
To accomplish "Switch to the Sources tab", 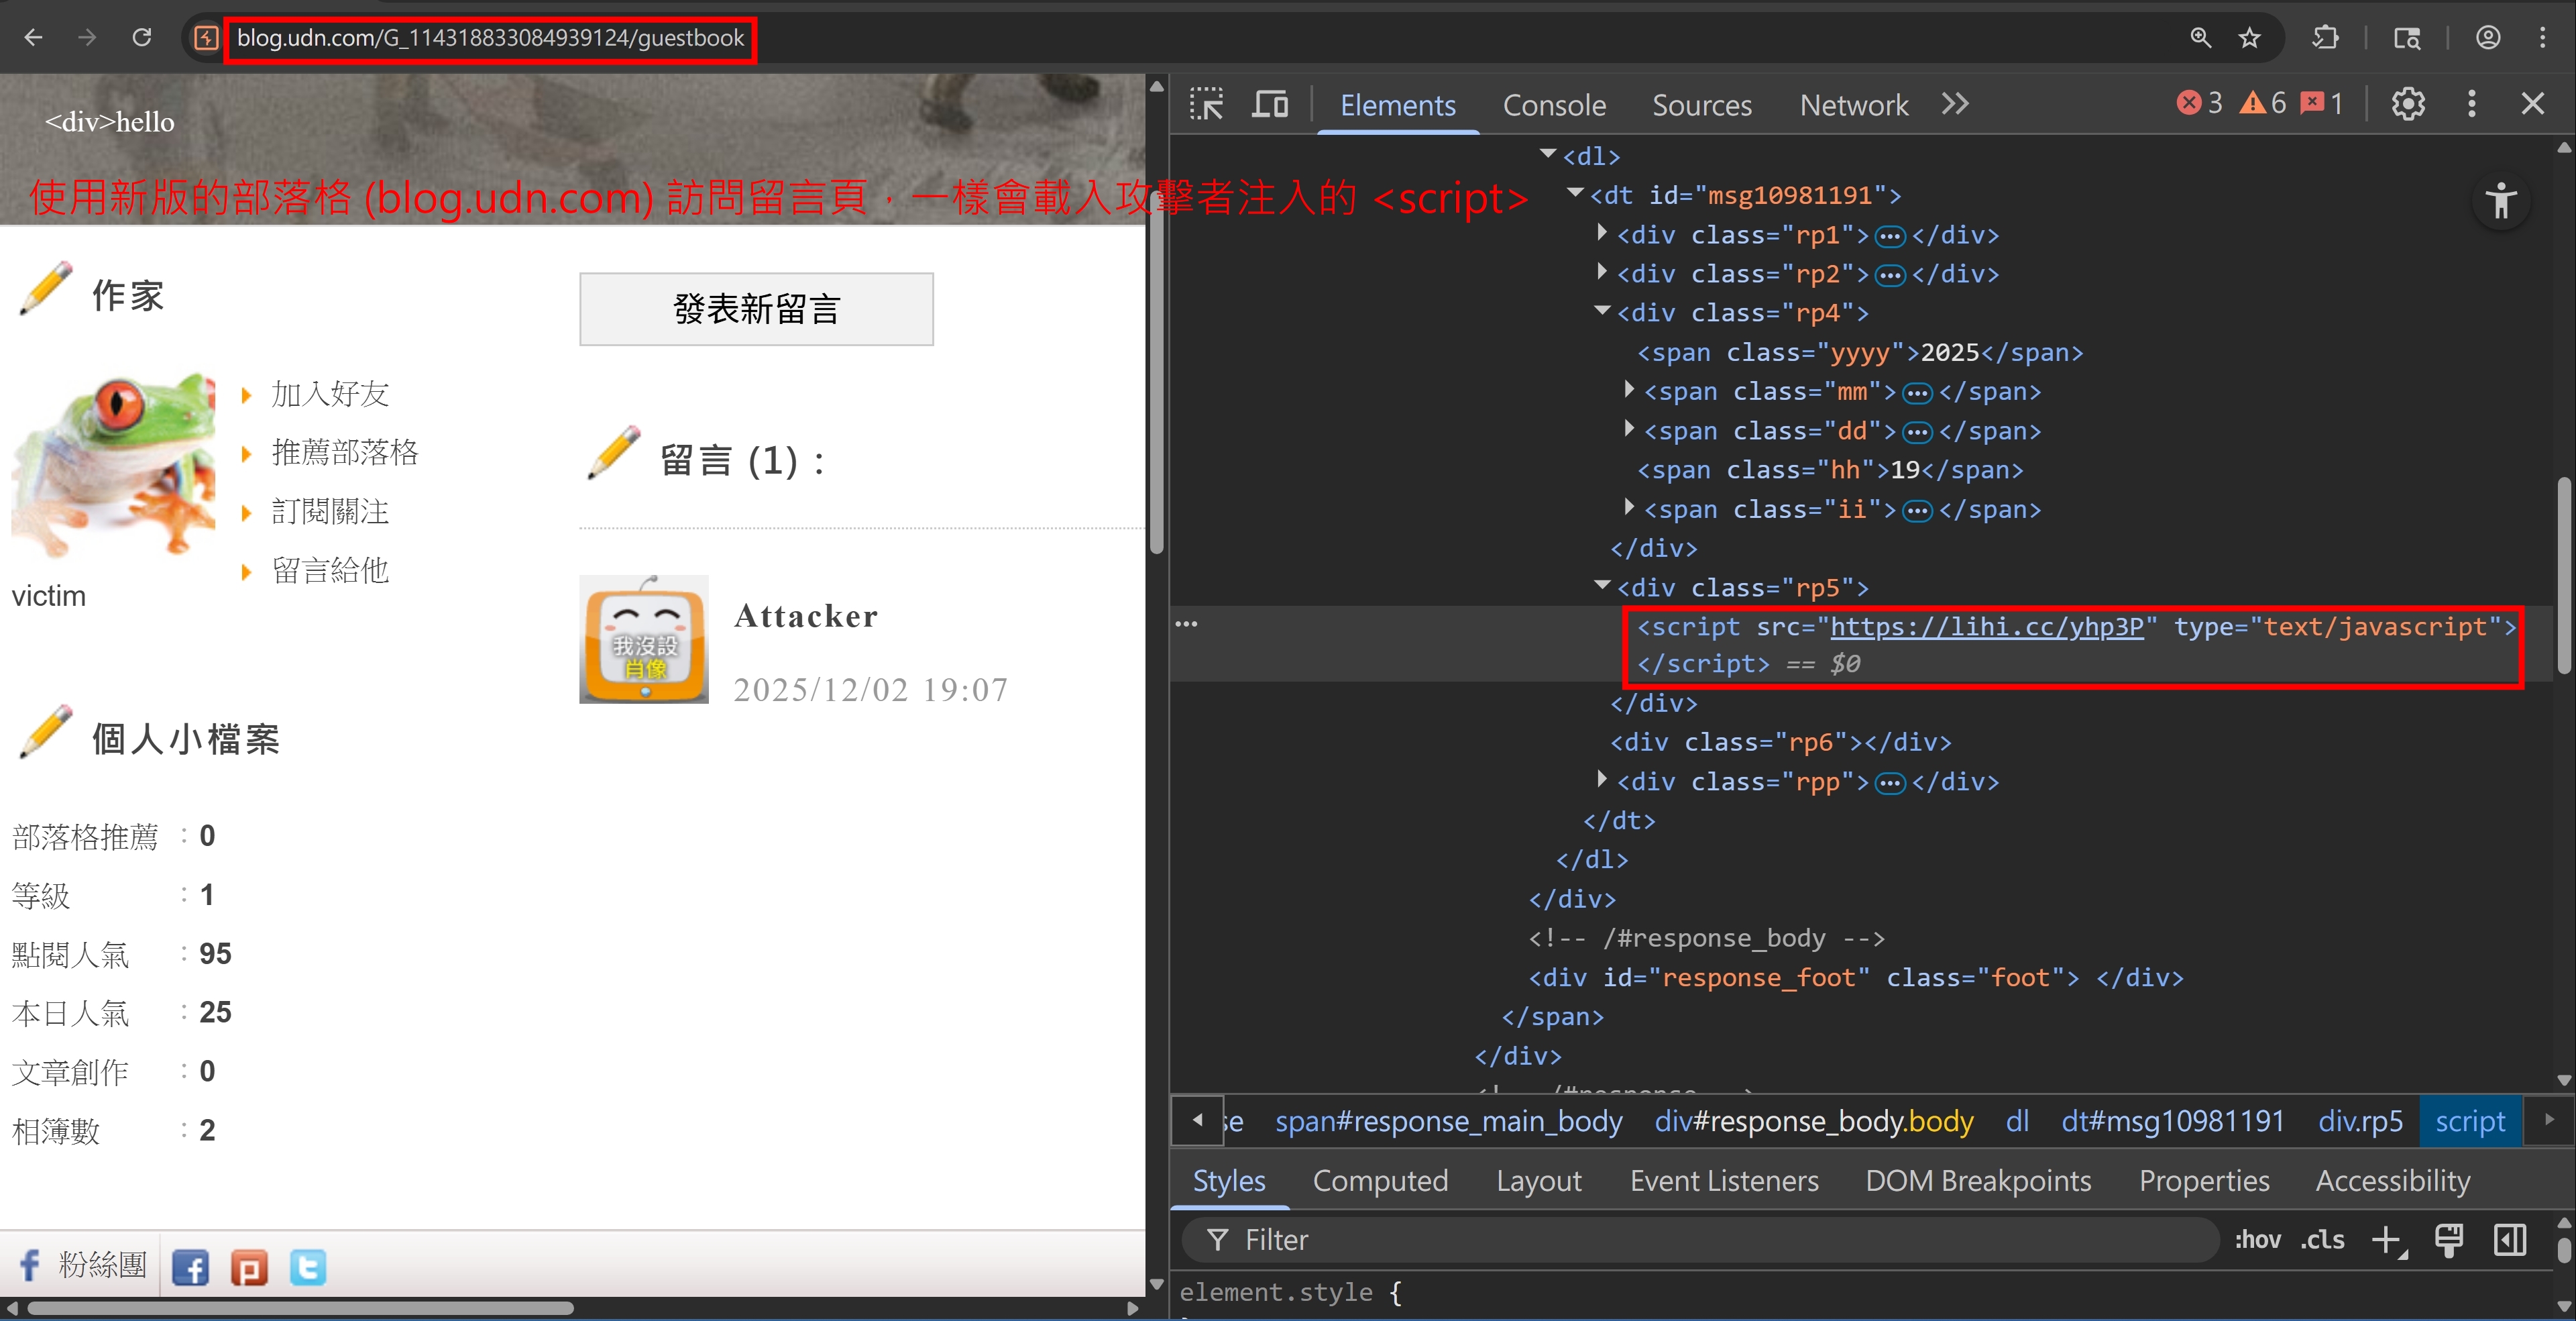I will pos(1701,105).
